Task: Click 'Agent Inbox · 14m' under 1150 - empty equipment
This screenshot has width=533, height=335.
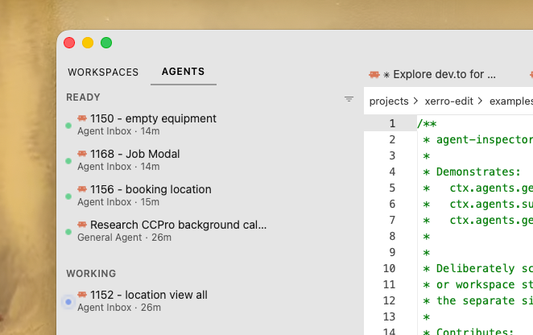Action: [x=118, y=131]
